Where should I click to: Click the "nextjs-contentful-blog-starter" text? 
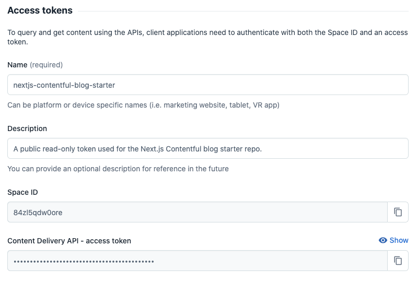click(64, 85)
